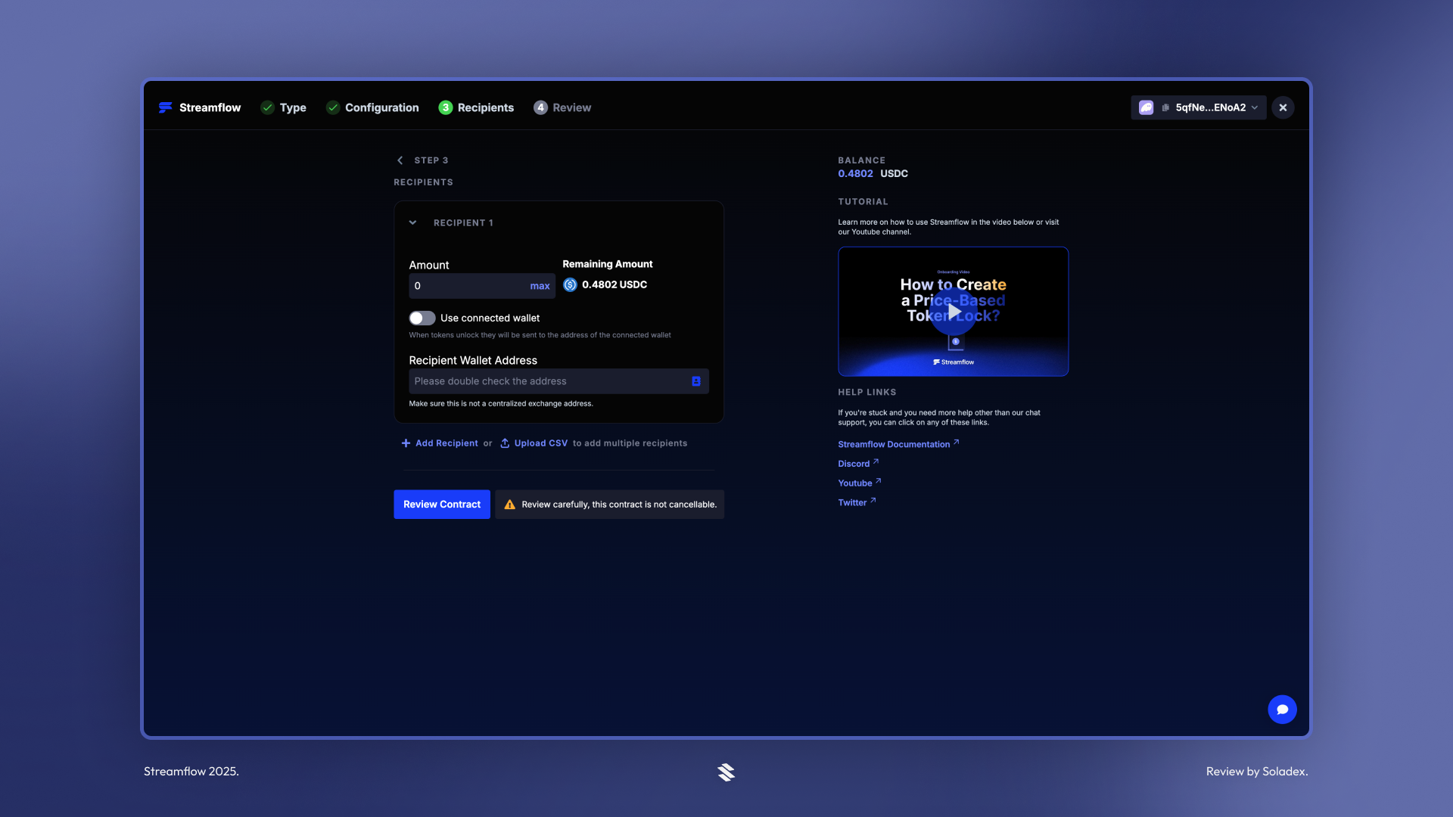This screenshot has height=817, width=1453.
Task: Click the Remaining Amount 0.4802 USDC text
Action: 614,284
